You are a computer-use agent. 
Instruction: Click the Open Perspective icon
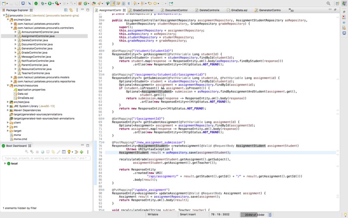pyautogui.click(x=337, y=3)
